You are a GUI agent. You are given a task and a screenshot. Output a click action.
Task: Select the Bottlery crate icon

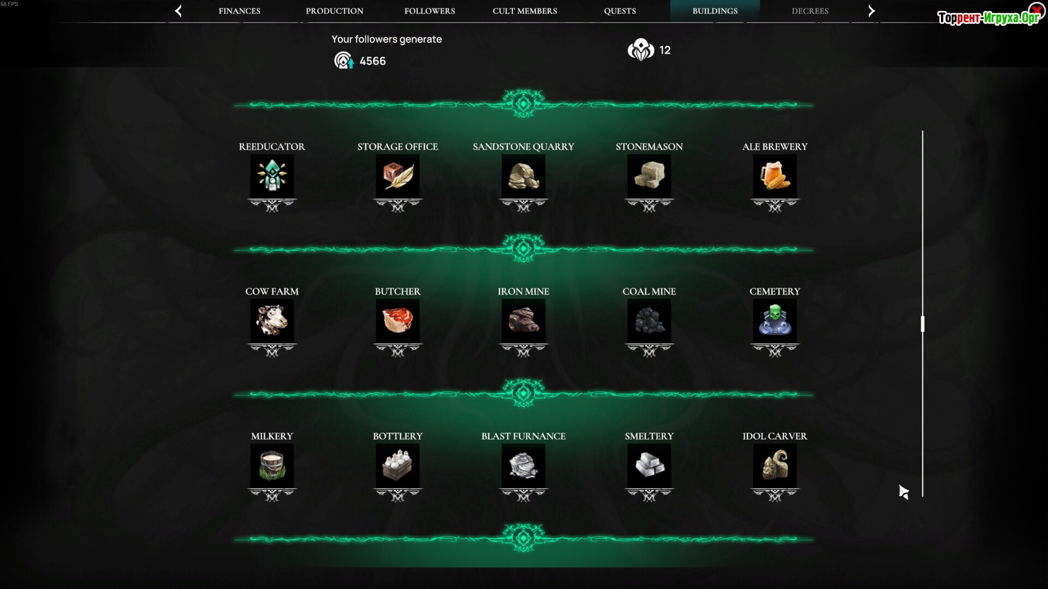[x=397, y=465]
